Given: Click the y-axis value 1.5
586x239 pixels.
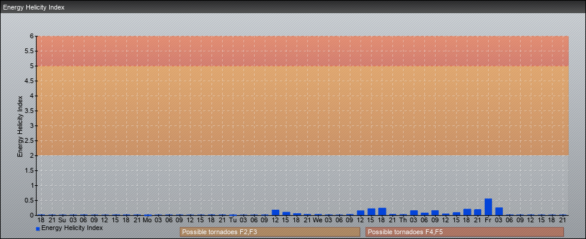Looking at the screenshot, I should pos(30,170).
